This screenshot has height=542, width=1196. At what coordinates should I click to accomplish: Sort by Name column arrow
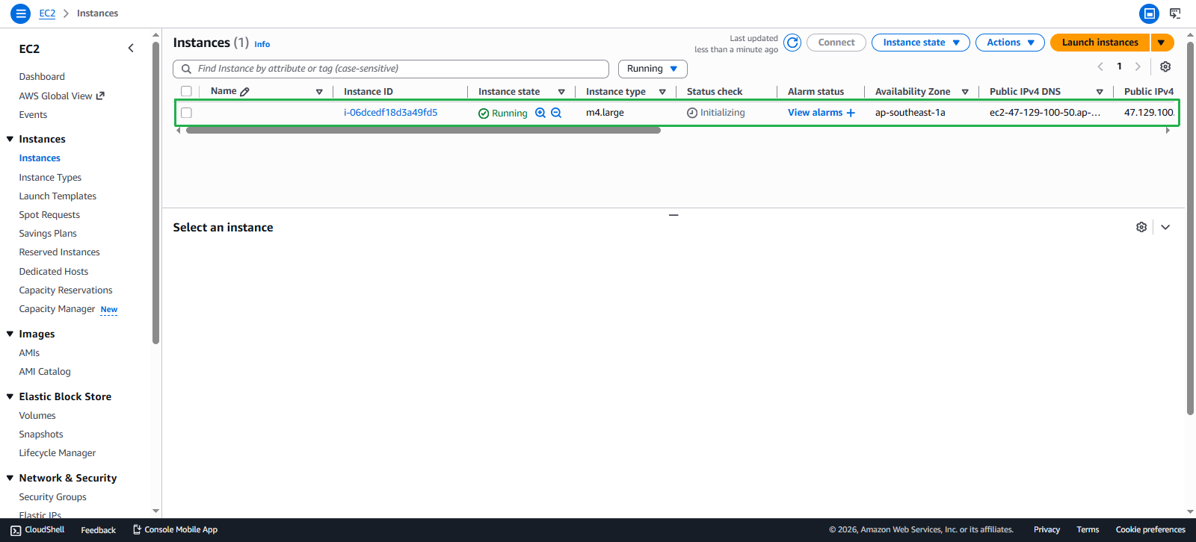point(319,92)
